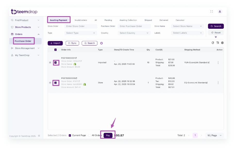Toggle the select-all checkbox in table header
Viewport: 236px width, 150px height.
(x=56, y=50)
